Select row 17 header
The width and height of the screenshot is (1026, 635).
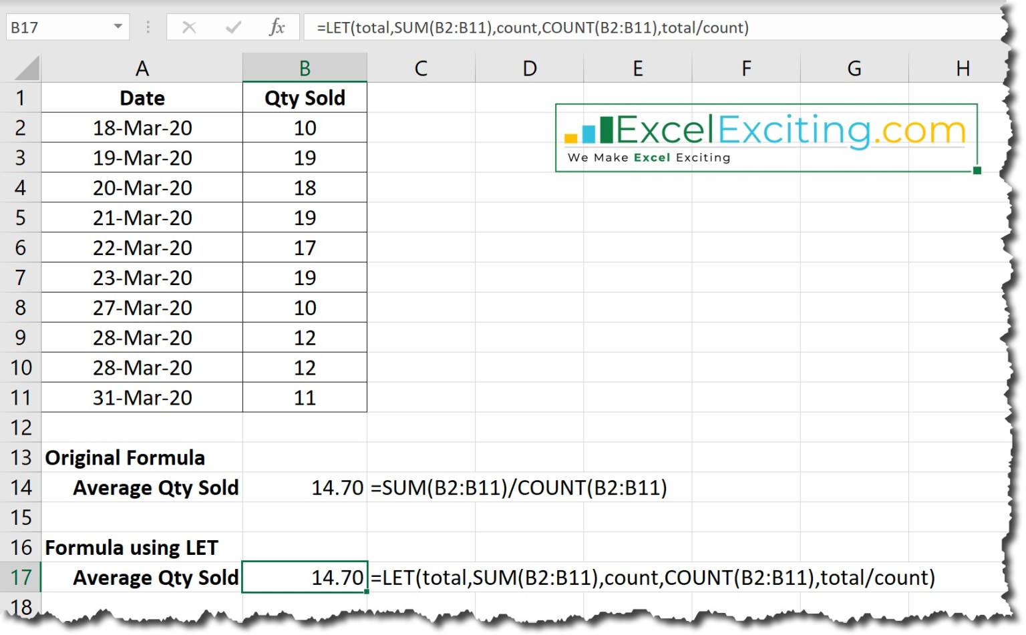(21, 577)
